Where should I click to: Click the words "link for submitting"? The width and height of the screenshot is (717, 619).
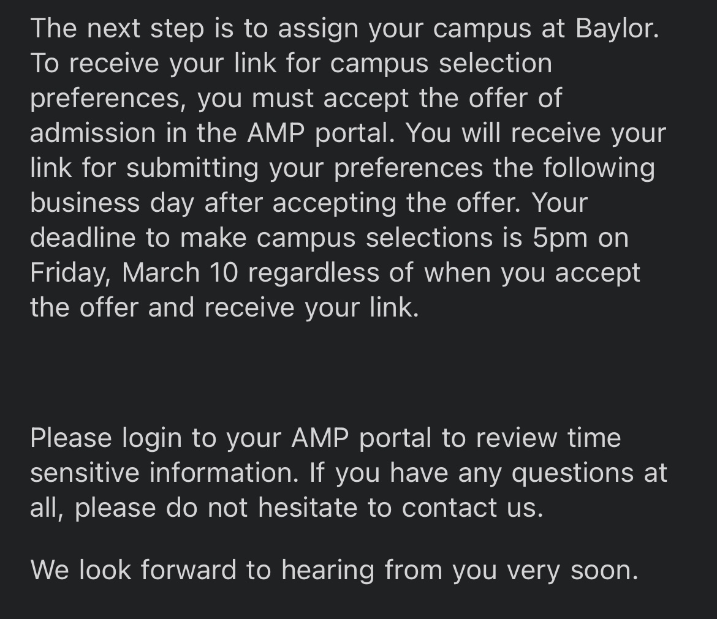145,168
